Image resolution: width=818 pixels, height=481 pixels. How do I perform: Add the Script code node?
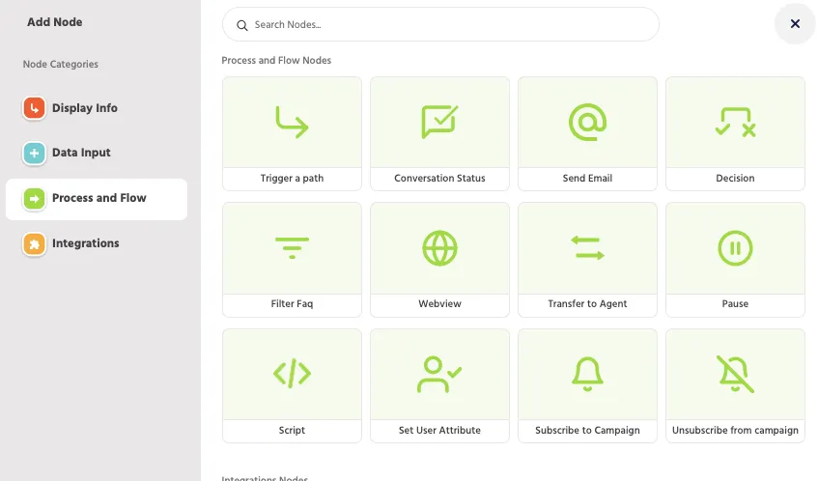[x=292, y=385]
